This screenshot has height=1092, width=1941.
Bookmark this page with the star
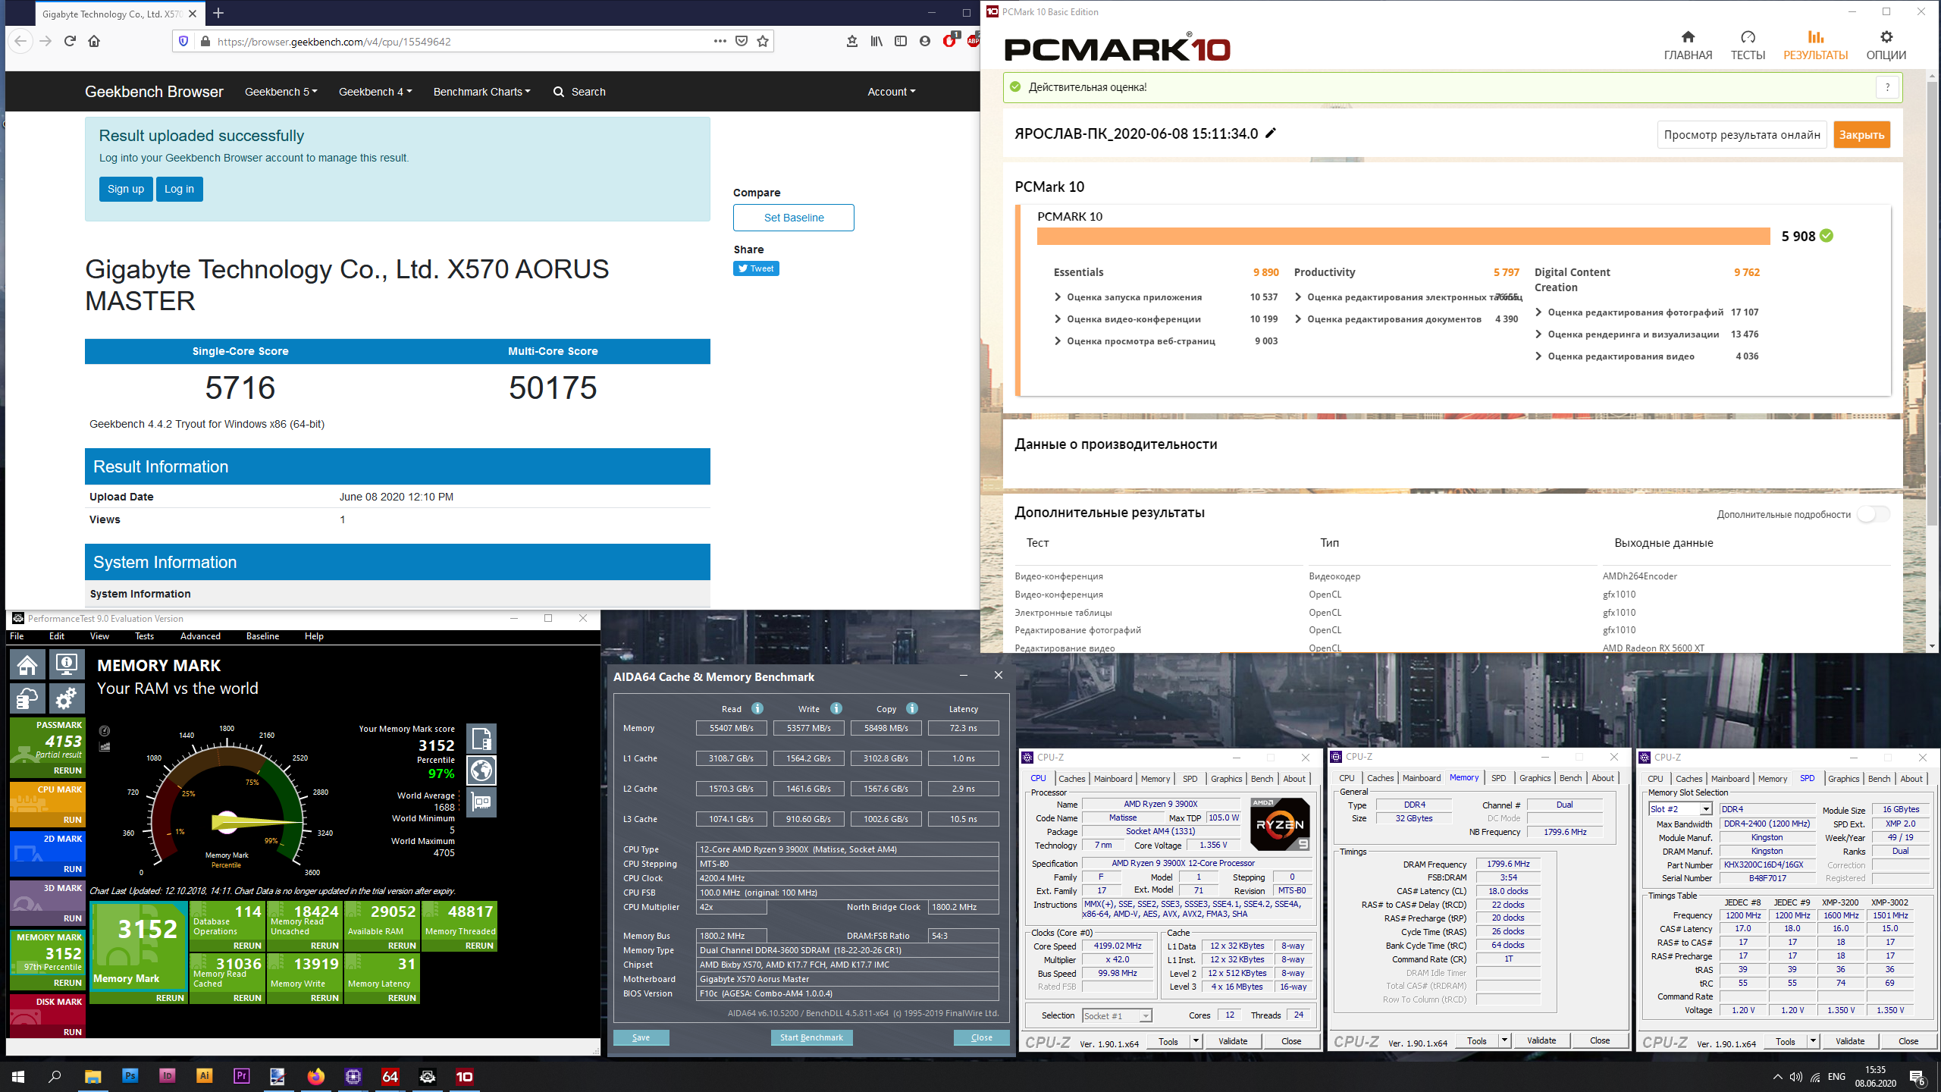point(763,41)
